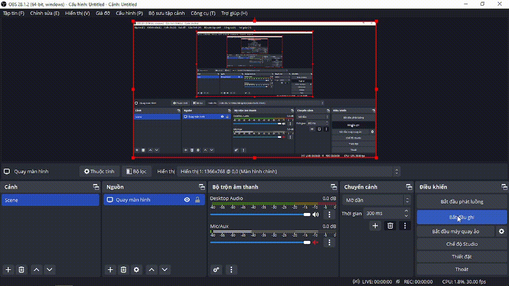The image size is (509, 286).
Task: Move source up in Nguồn list
Action: click(151, 270)
